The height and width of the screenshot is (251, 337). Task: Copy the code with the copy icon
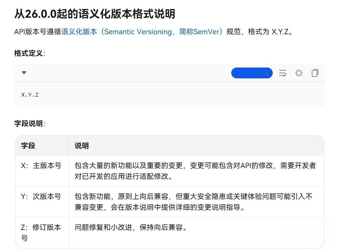coord(315,73)
